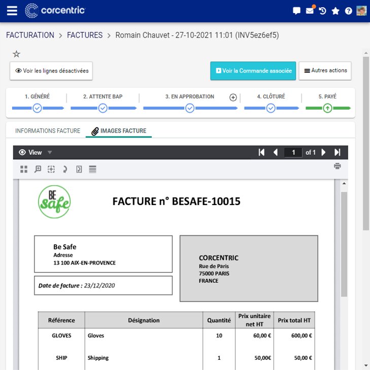The image size is (370, 370).
Task: Select the zoom magnifier tool
Action: pos(38,169)
